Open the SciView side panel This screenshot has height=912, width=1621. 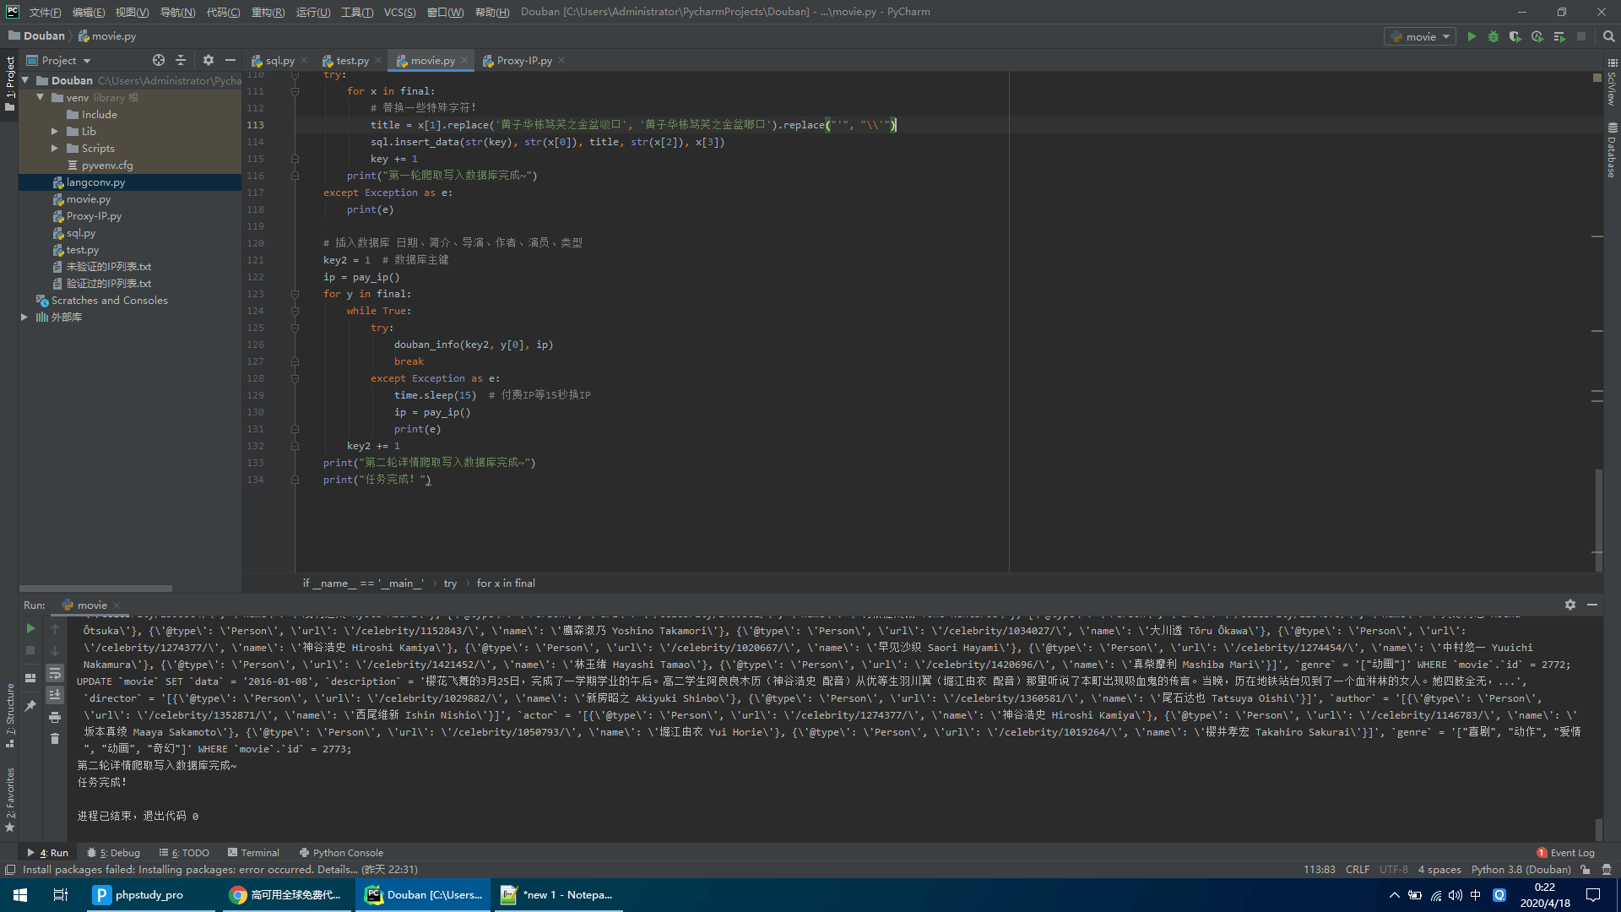tap(1612, 83)
